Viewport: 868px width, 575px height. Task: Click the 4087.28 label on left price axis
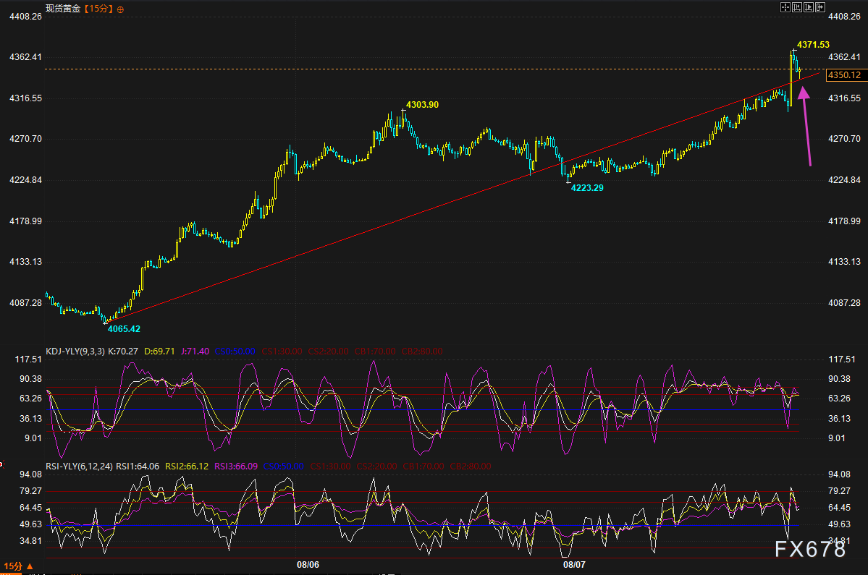click(25, 303)
